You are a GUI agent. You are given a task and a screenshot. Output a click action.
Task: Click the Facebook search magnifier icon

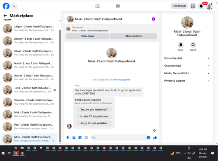tap(14, 6)
